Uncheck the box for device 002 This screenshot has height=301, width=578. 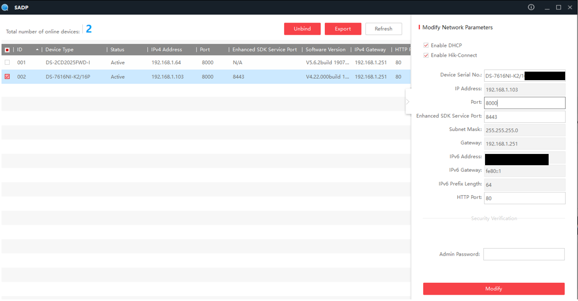pos(7,76)
